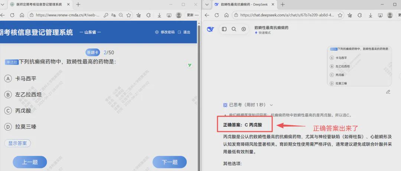Start screenshot tool in DeepSeek browser toolbar

(x=380, y=15)
